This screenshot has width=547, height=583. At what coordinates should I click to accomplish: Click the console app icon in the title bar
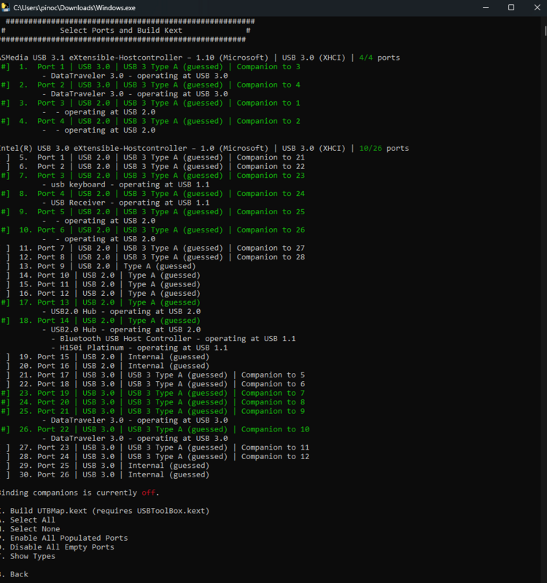point(6,7)
